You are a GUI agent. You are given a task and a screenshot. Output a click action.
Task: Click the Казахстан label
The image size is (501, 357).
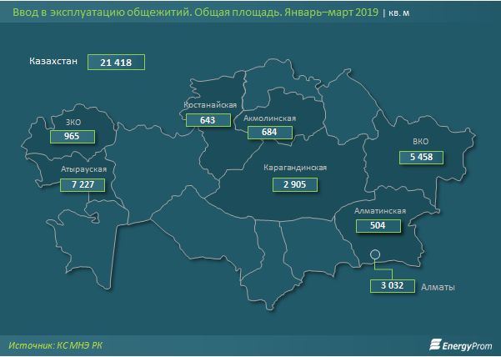tap(53, 62)
